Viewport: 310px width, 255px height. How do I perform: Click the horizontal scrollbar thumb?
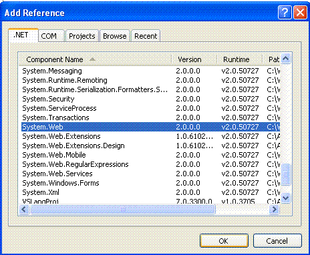click(123, 210)
